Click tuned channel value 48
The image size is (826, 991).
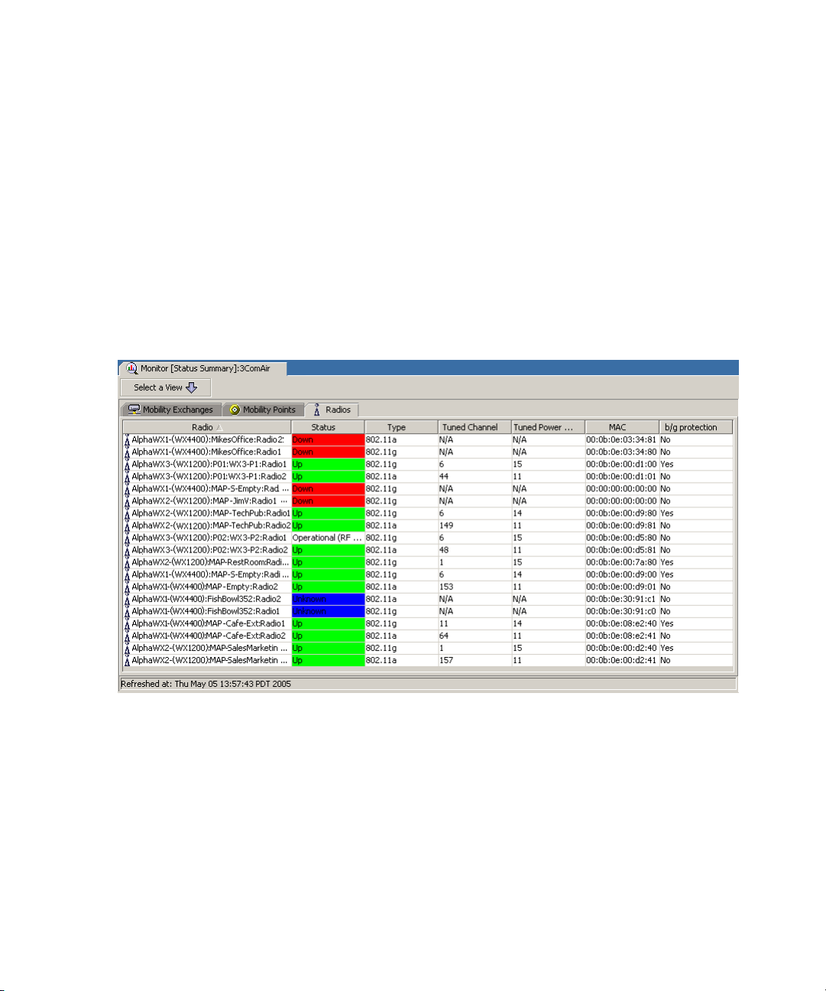pos(444,550)
